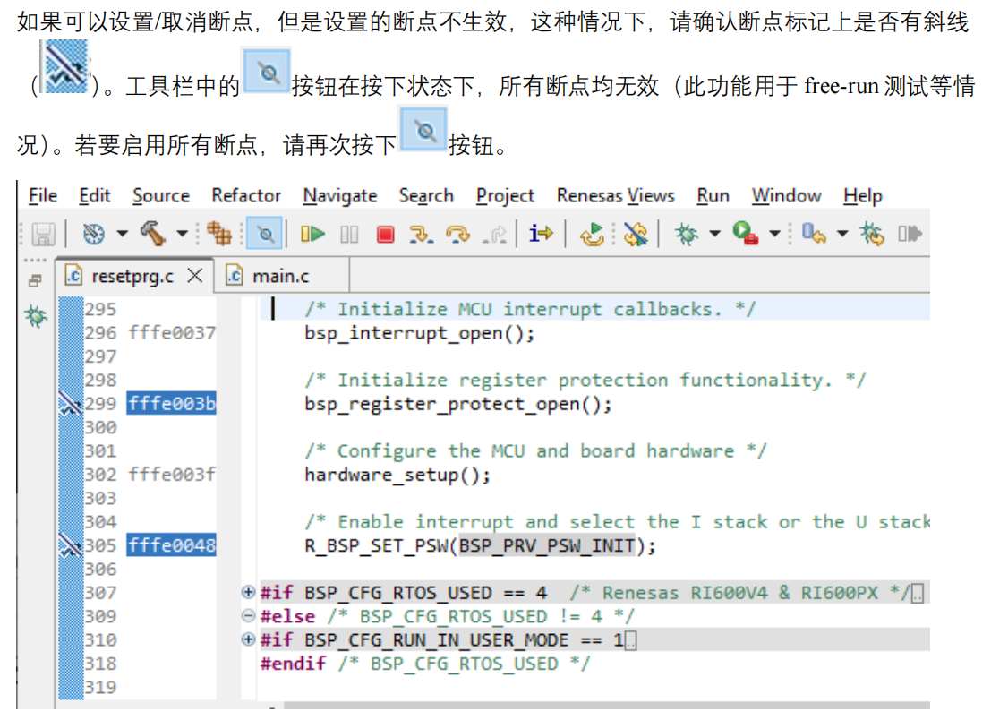Open the Window menu
Viewport: 991px width, 720px height.
click(x=786, y=196)
